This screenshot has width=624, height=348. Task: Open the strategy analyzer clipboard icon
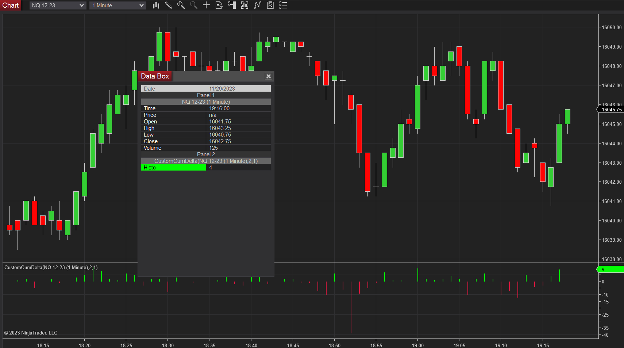coord(270,5)
